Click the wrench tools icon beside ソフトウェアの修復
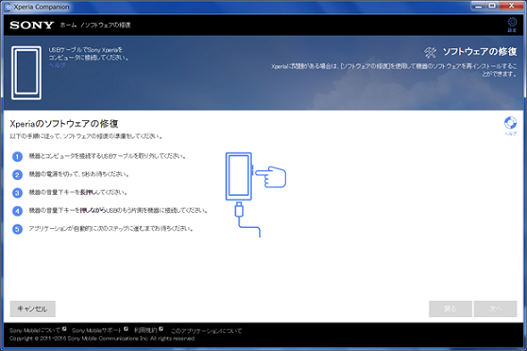 [430, 53]
